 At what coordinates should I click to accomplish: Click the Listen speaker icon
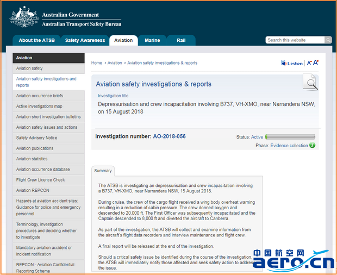284,63
